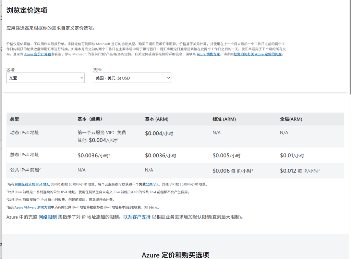Click the 动态 IPv4 地址 row label
This screenshot has height=259, width=351.
click(25, 132)
